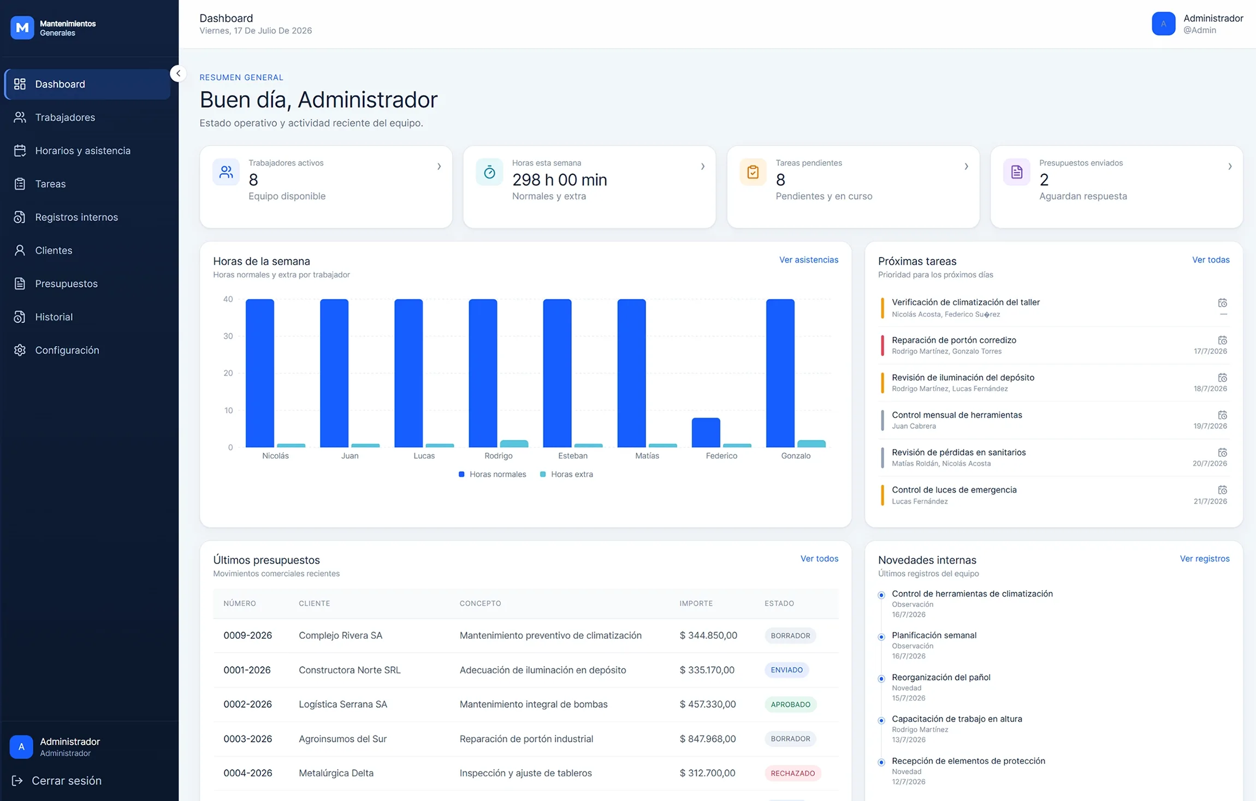
Task: Click Ver todos in Últimos presupuestos
Action: pyautogui.click(x=819, y=559)
